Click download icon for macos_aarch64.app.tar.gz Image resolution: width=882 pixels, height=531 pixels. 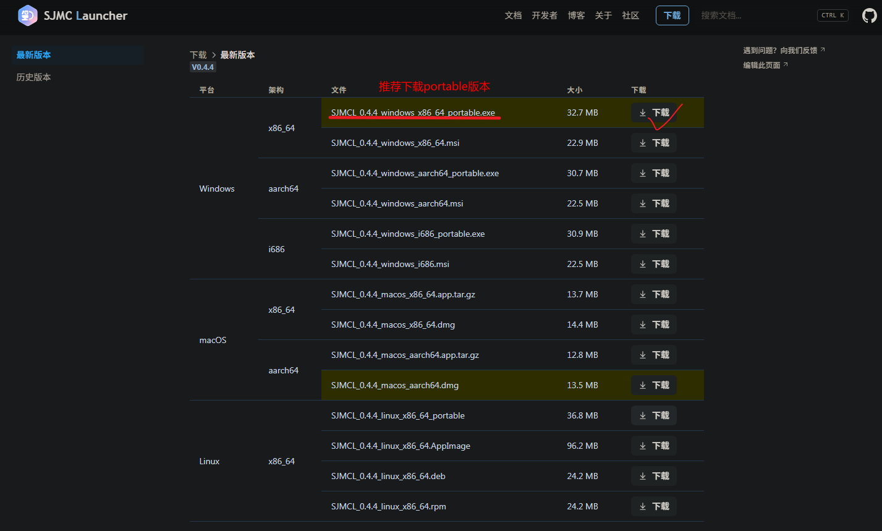[x=643, y=355]
